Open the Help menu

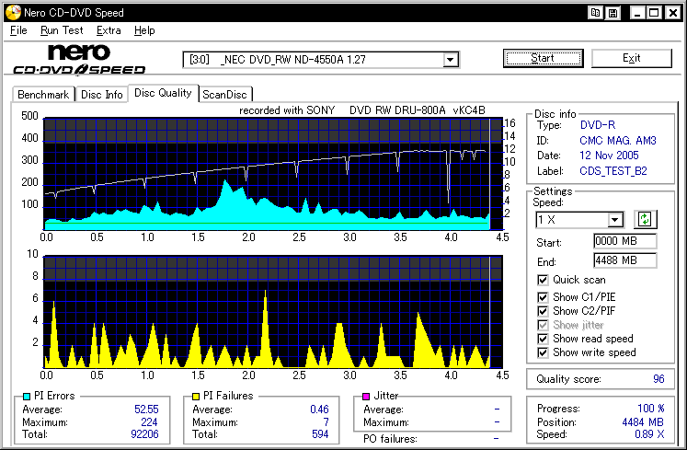pos(144,30)
